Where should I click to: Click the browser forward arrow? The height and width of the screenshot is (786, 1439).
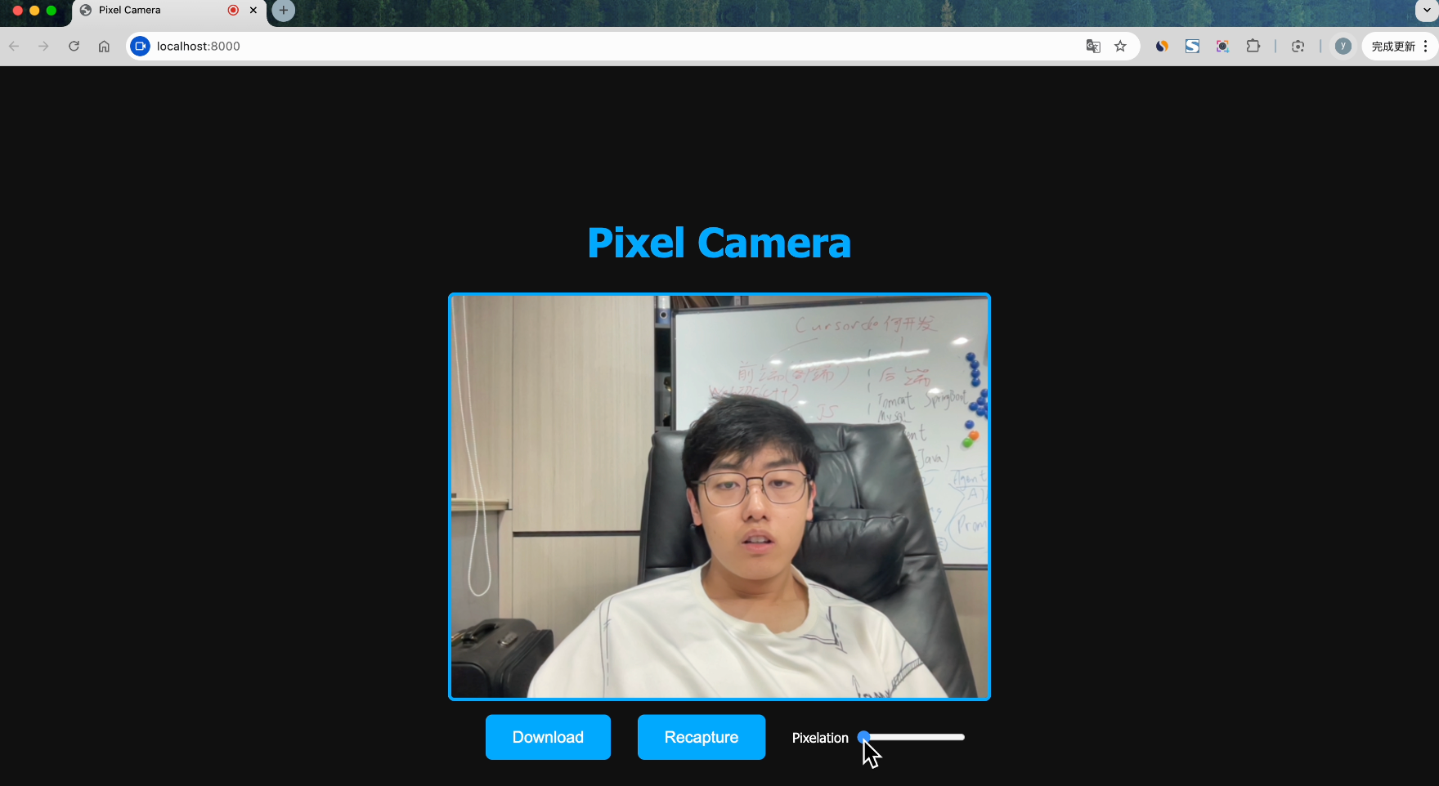44,47
